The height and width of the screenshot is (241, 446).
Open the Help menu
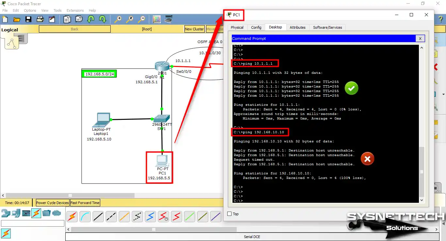coord(92,10)
